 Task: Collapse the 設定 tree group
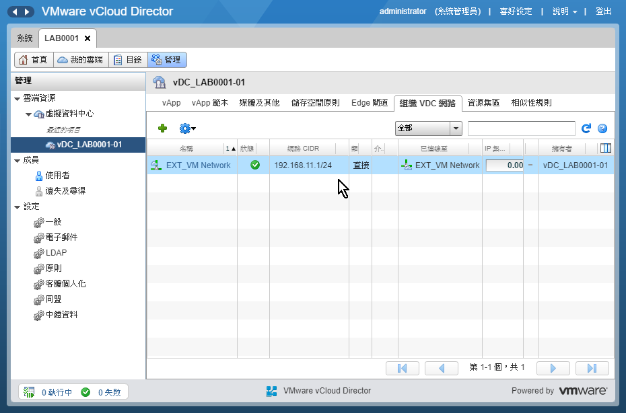(x=18, y=207)
